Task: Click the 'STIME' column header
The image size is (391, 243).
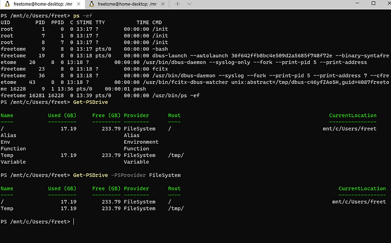Action: (84, 22)
